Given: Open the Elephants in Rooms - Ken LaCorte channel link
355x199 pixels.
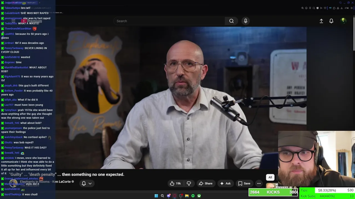Looking at the screenshot, I should click(x=45, y=182).
